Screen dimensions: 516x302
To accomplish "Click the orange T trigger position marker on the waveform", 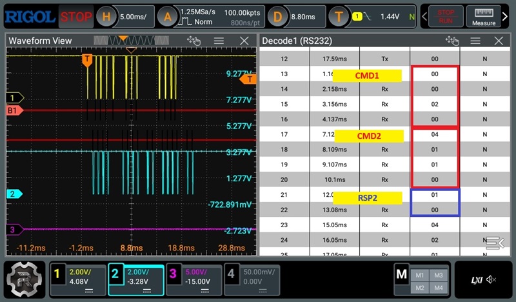I will tap(87, 60).
